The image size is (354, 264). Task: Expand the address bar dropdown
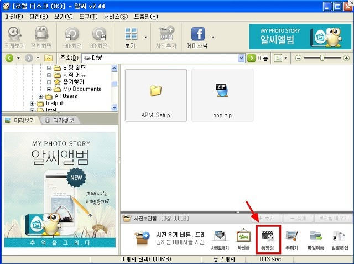click(x=241, y=58)
